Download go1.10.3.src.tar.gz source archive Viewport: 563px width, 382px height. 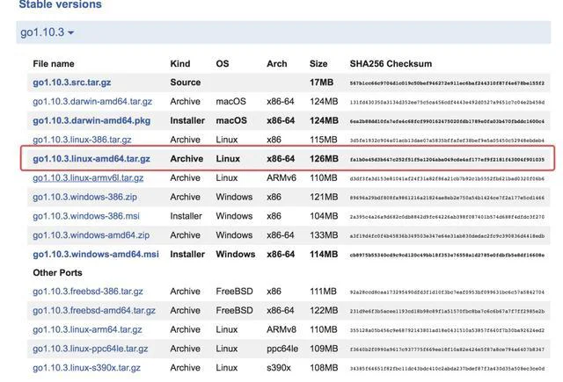[72, 83]
